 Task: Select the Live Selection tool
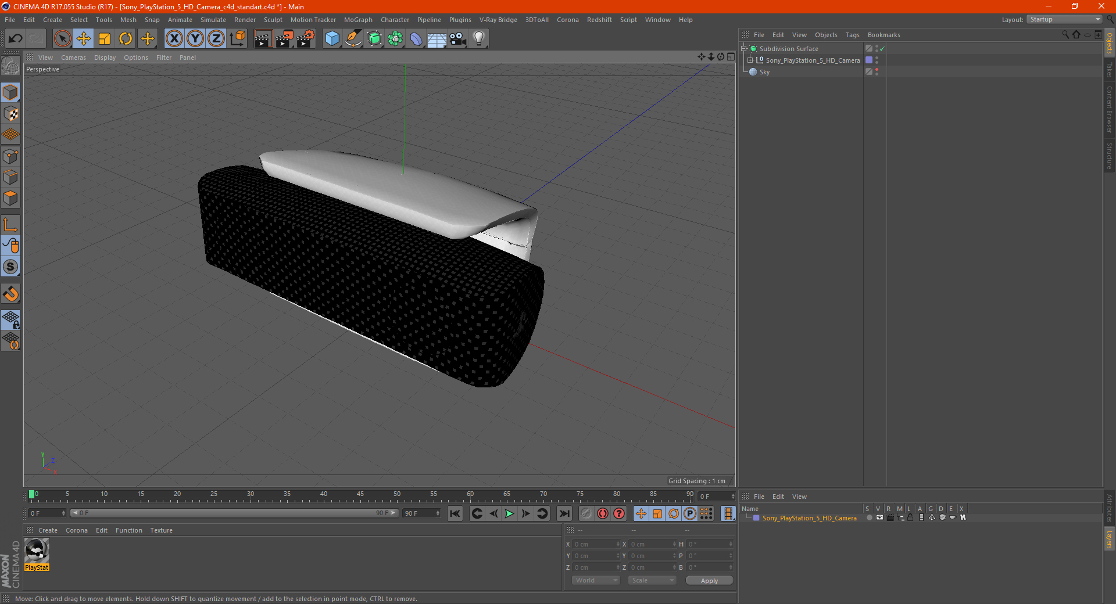point(62,39)
